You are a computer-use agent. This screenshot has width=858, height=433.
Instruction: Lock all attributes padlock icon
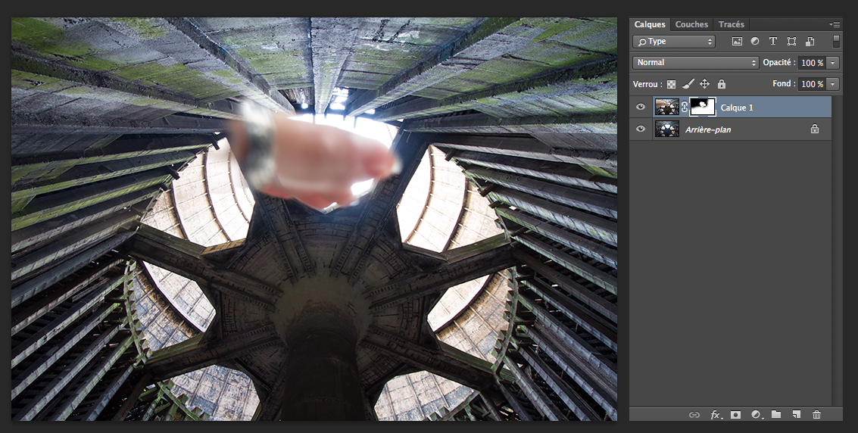click(x=722, y=83)
